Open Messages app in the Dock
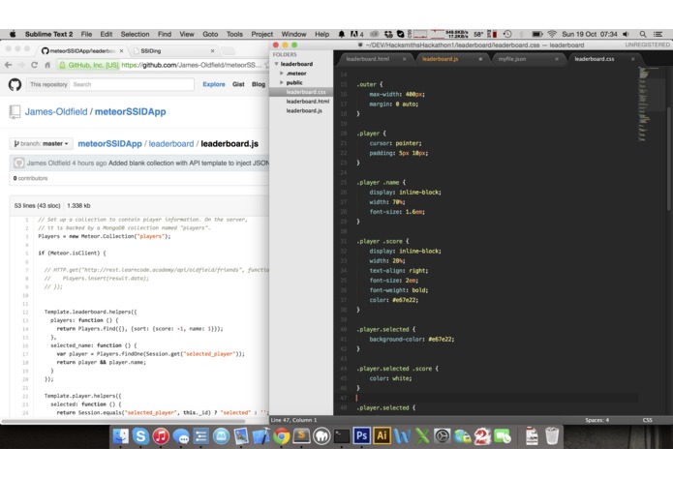673x478 pixels. (x=181, y=436)
